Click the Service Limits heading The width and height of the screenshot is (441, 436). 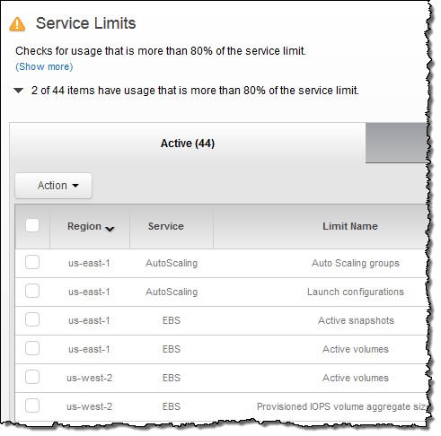[86, 23]
